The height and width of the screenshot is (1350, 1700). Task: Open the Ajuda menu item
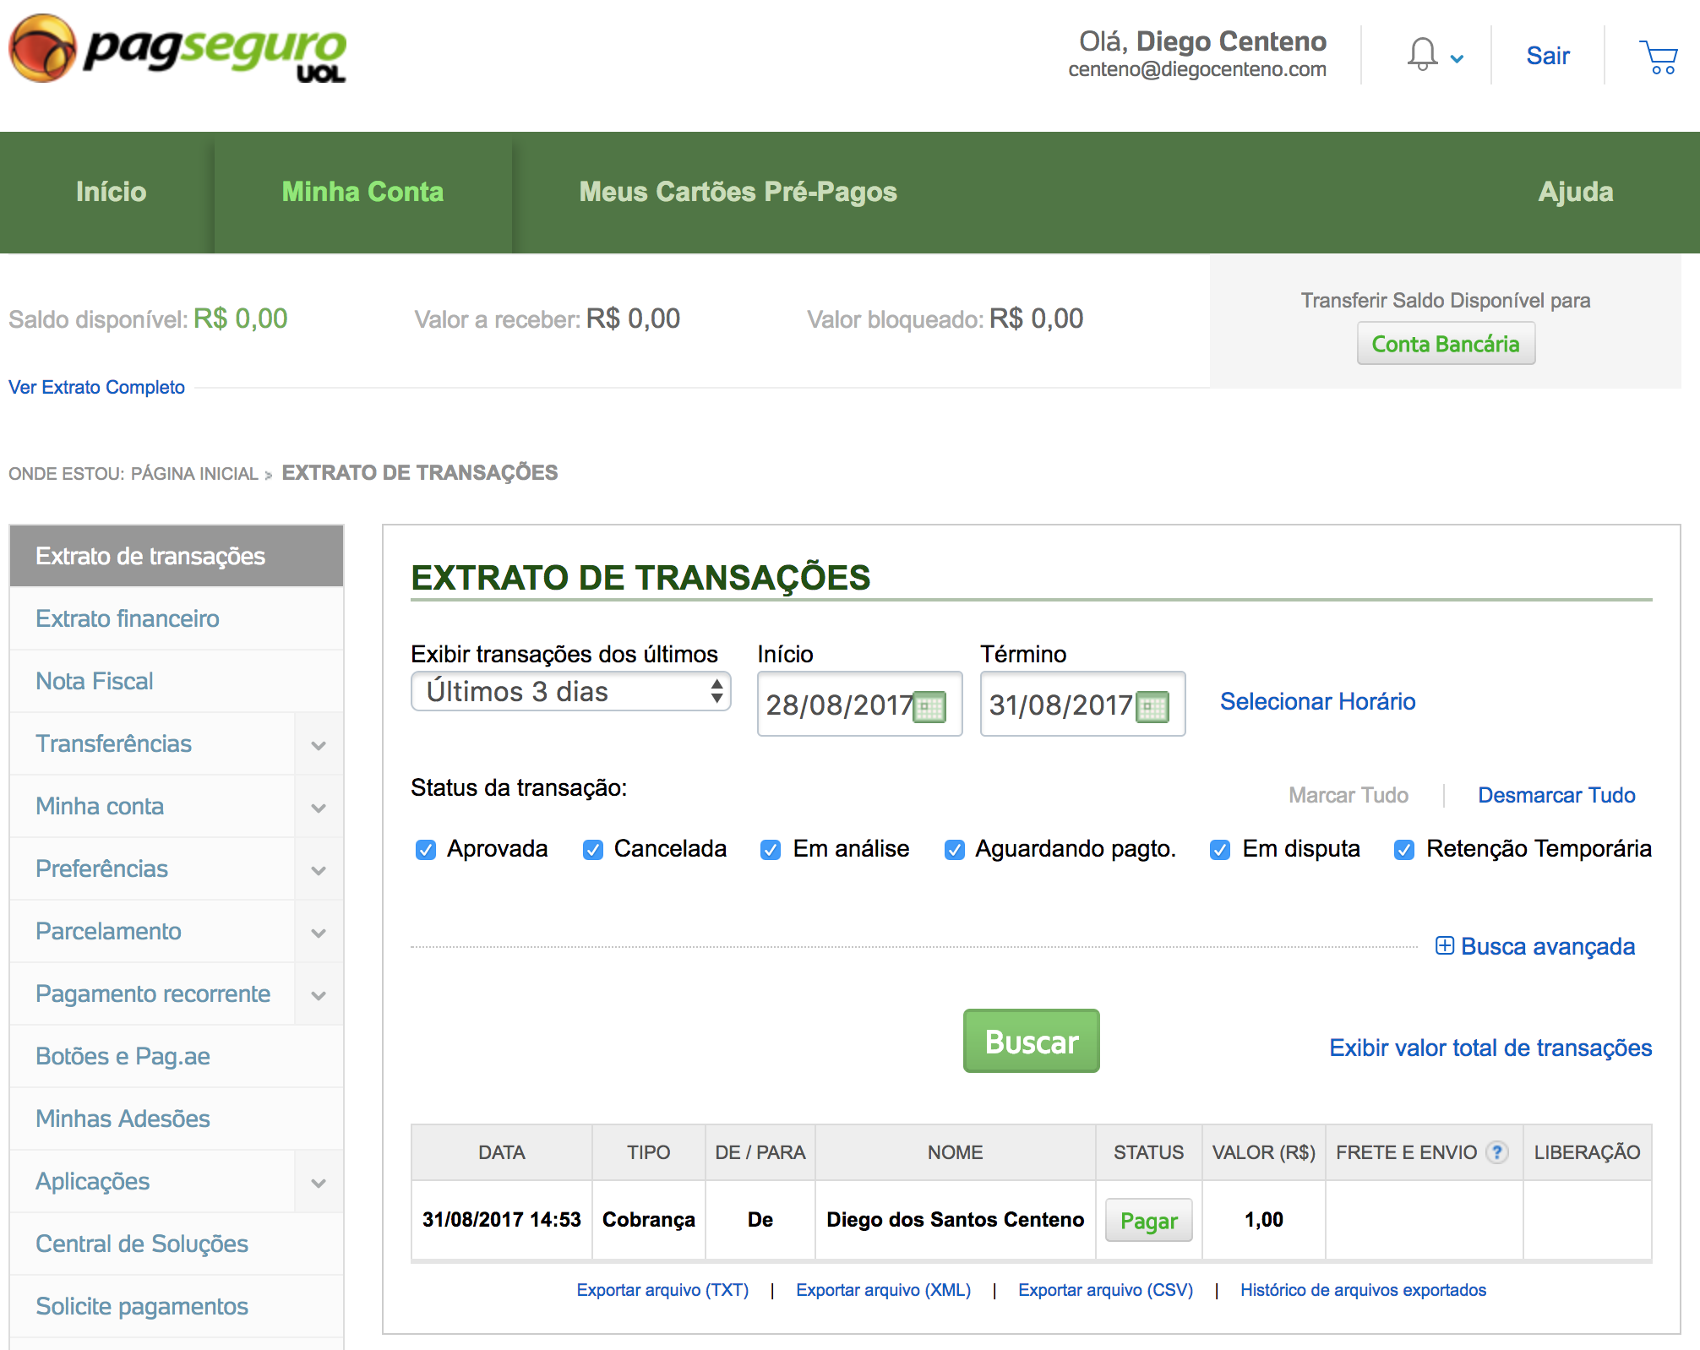1575,192
